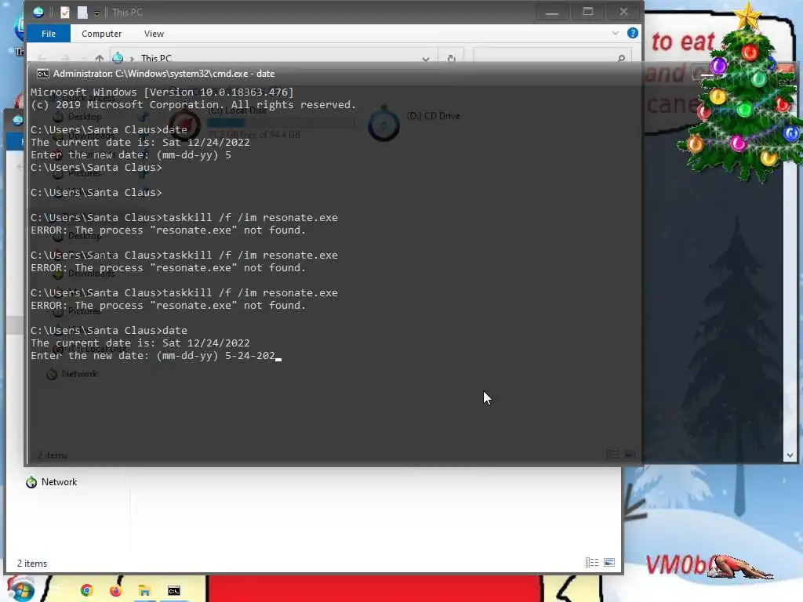Open the File tab in This PC
This screenshot has height=602, width=803.
point(49,34)
